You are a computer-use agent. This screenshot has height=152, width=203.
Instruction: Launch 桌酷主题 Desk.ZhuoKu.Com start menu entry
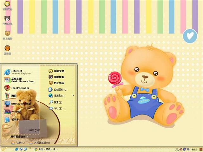(x=19, y=80)
